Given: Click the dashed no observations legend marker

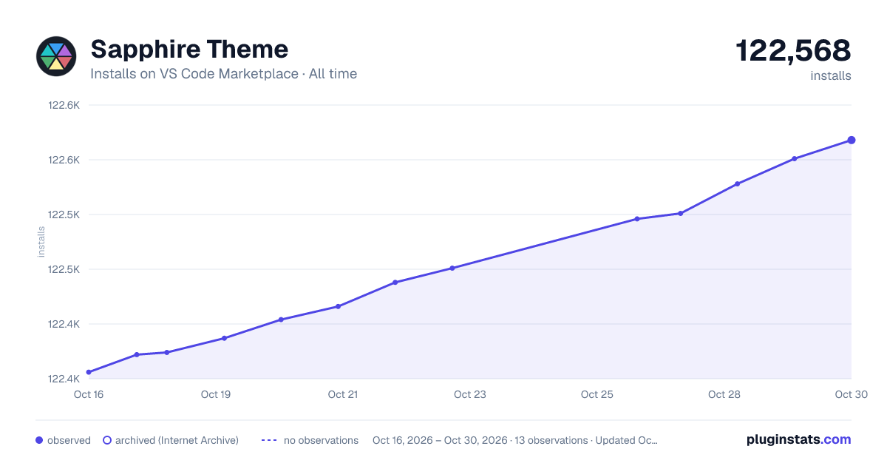Looking at the screenshot, I should tap(269, 440).
